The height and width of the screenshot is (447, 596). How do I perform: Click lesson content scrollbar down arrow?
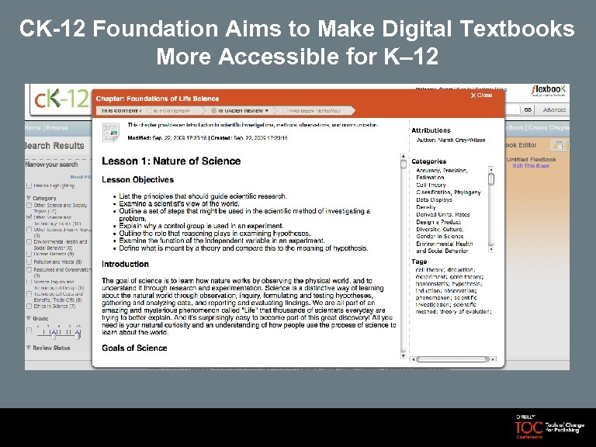[404, 355]
